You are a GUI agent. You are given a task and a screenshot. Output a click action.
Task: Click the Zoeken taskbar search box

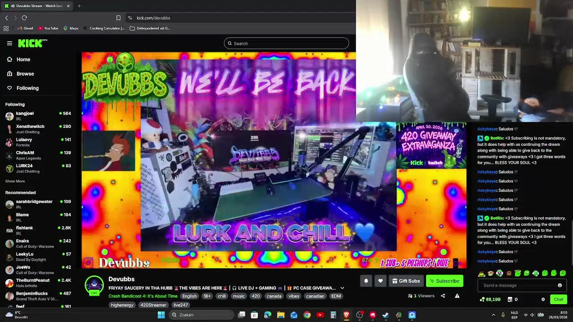[201, 315]
